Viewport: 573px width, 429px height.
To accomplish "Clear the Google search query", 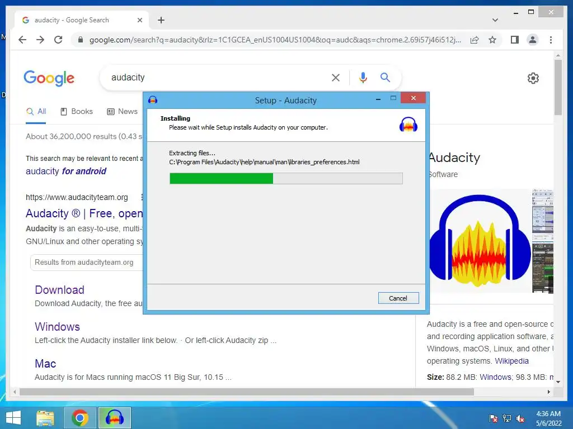I will pos(336,77).
